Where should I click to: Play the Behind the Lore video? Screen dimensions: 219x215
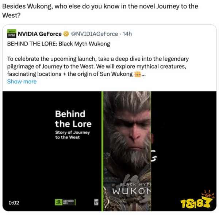click(x=109, y=151)
